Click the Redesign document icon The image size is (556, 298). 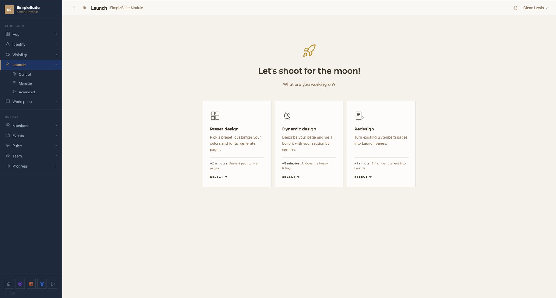(360, 116)
